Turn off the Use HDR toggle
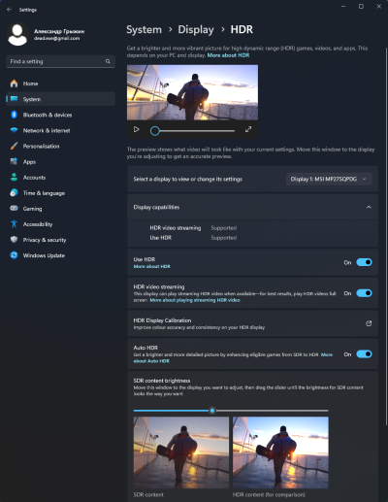The height and width of the screenshot is (502, 388). (364, 262)
